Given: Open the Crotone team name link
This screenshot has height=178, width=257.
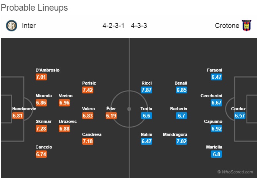Looking at the screenshot, I should 227,26.
